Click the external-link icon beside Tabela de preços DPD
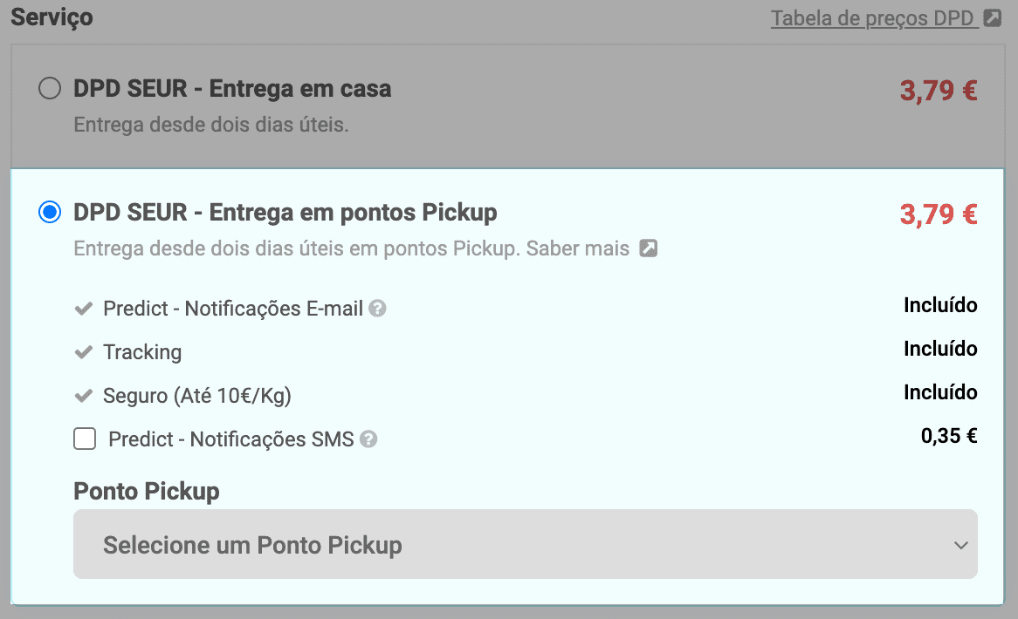 coord(993,18)
